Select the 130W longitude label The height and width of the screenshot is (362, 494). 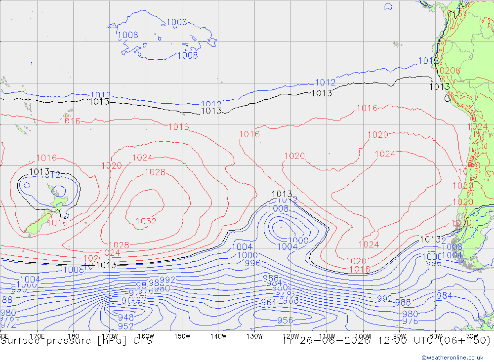(254, 336)
